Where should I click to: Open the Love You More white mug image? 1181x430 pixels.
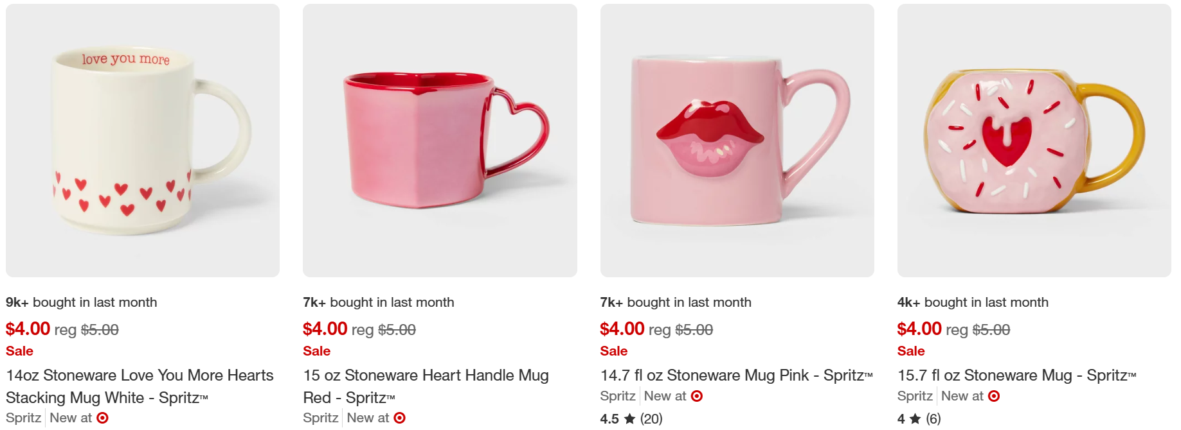point(143,141)
